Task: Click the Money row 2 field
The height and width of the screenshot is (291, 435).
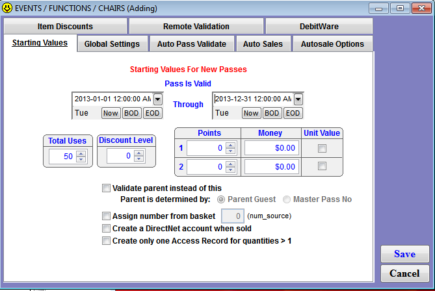Action: [x=272, y=167]
